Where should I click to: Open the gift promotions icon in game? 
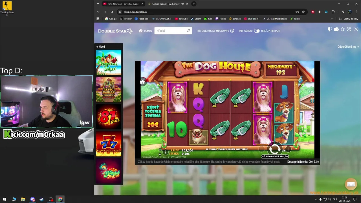pos(142,82)
